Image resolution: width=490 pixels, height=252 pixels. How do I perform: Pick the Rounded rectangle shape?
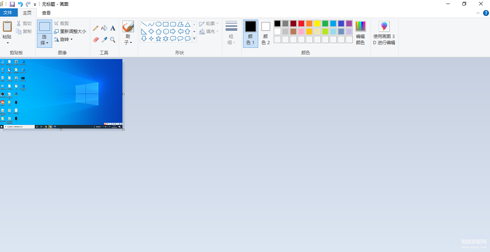(x=173, y=24)
